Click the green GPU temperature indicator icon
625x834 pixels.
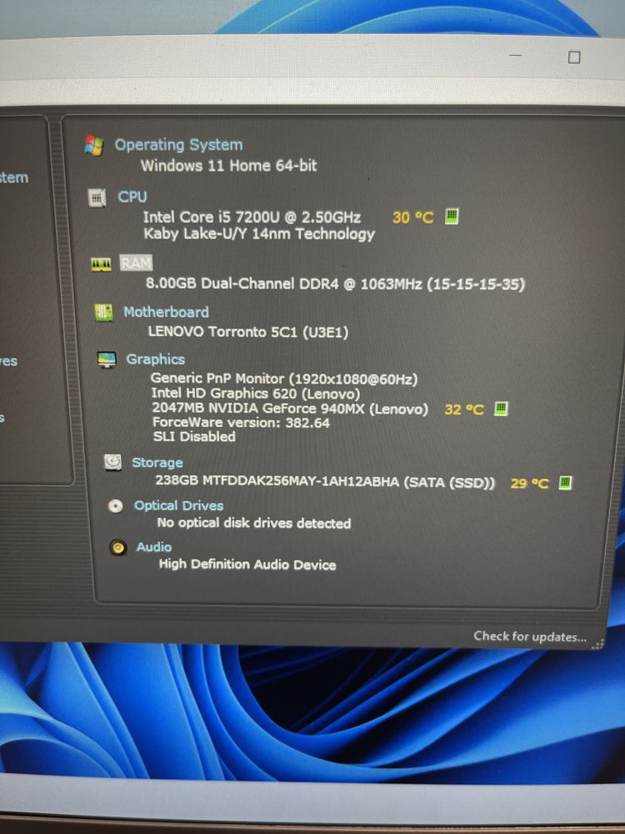[501, 409]
